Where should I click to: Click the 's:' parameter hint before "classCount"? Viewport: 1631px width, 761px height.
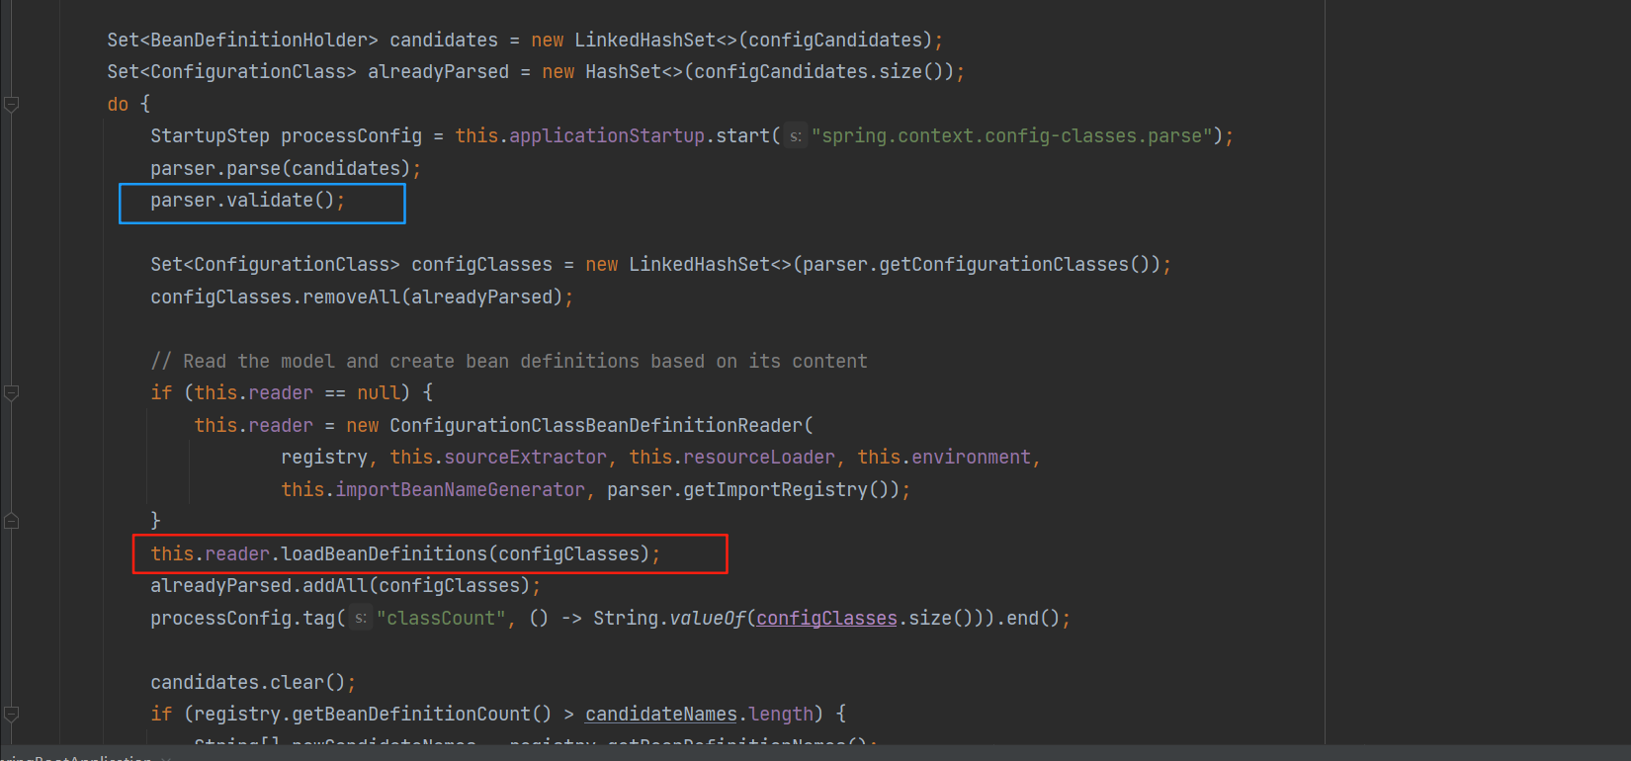pos(361,619)
